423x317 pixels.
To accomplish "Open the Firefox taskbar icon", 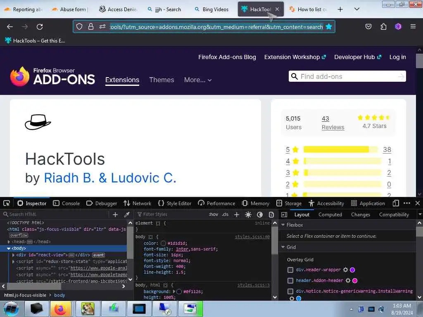I will [60, 309].
